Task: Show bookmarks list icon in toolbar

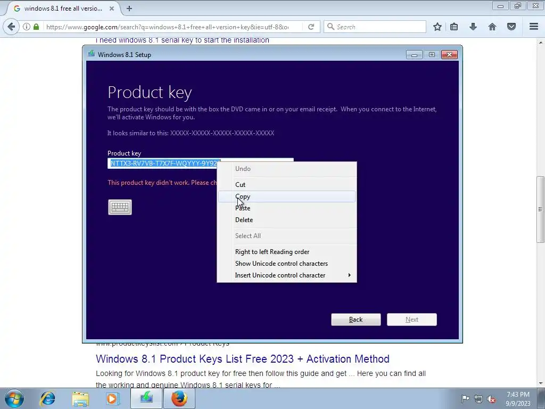Action: click(x=454, y=27)
